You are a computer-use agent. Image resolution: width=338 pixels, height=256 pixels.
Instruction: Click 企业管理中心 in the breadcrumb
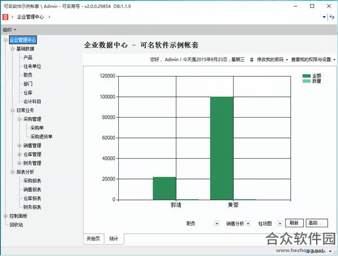(30, 17)
